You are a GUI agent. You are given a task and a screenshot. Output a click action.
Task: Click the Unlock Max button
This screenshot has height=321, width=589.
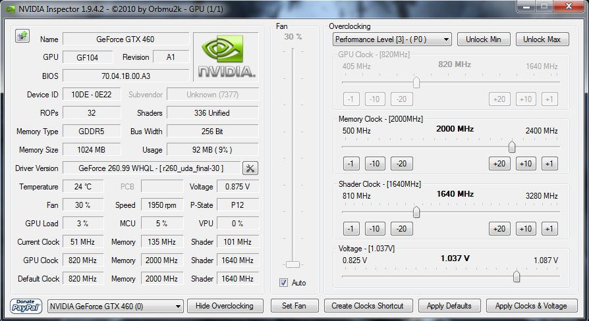click(542, 39)
